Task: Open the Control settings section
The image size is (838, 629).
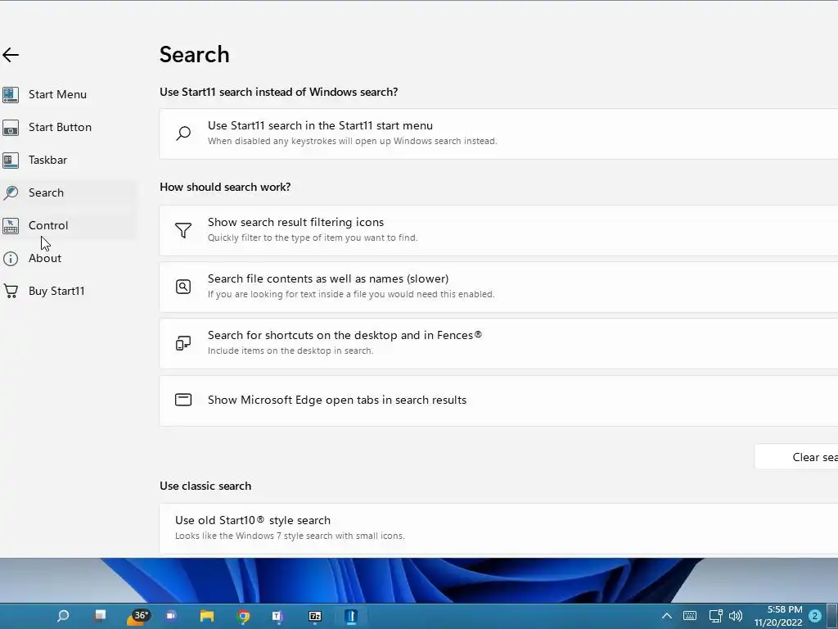Action: (x=48, y=226)
